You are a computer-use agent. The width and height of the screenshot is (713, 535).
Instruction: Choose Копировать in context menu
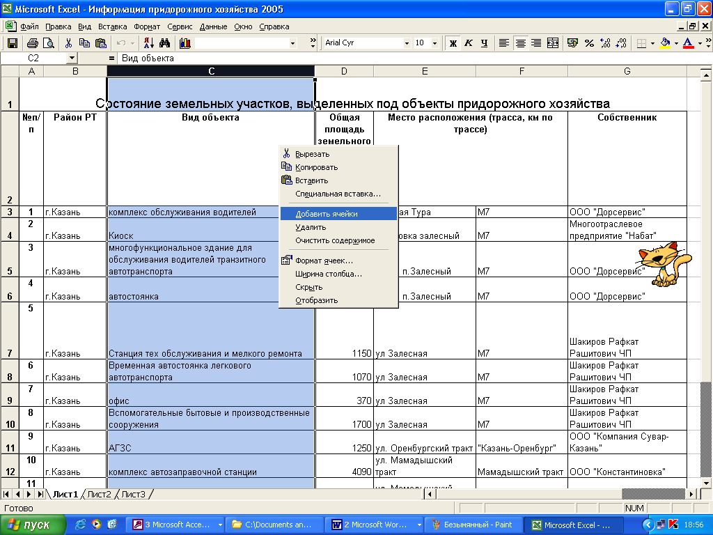click(339, 167)
